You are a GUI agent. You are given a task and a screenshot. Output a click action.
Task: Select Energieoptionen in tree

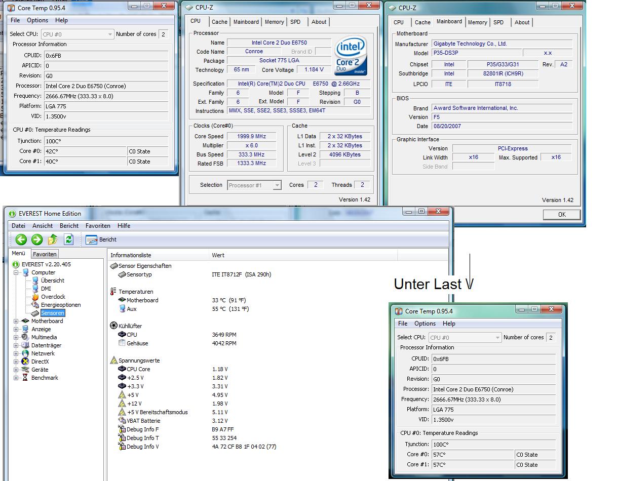pos(61,305)
